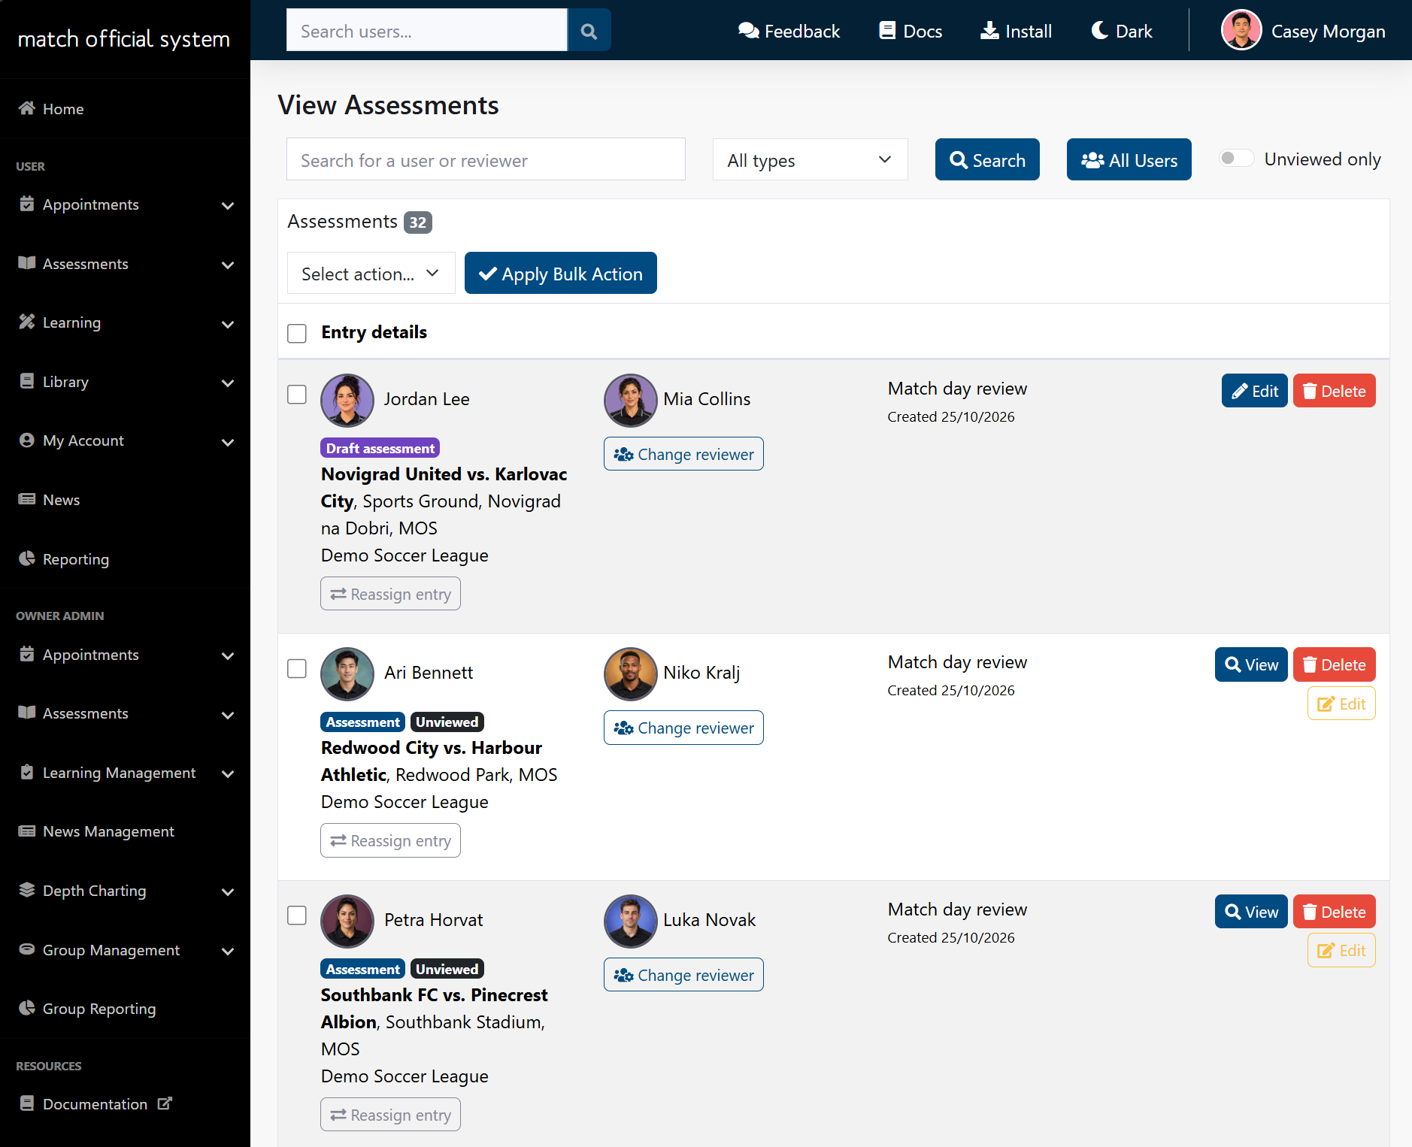Screen dimensions: 1412x1147
Task: Click the Reporting pie chart icon
Action: click(x=27, y=558)
